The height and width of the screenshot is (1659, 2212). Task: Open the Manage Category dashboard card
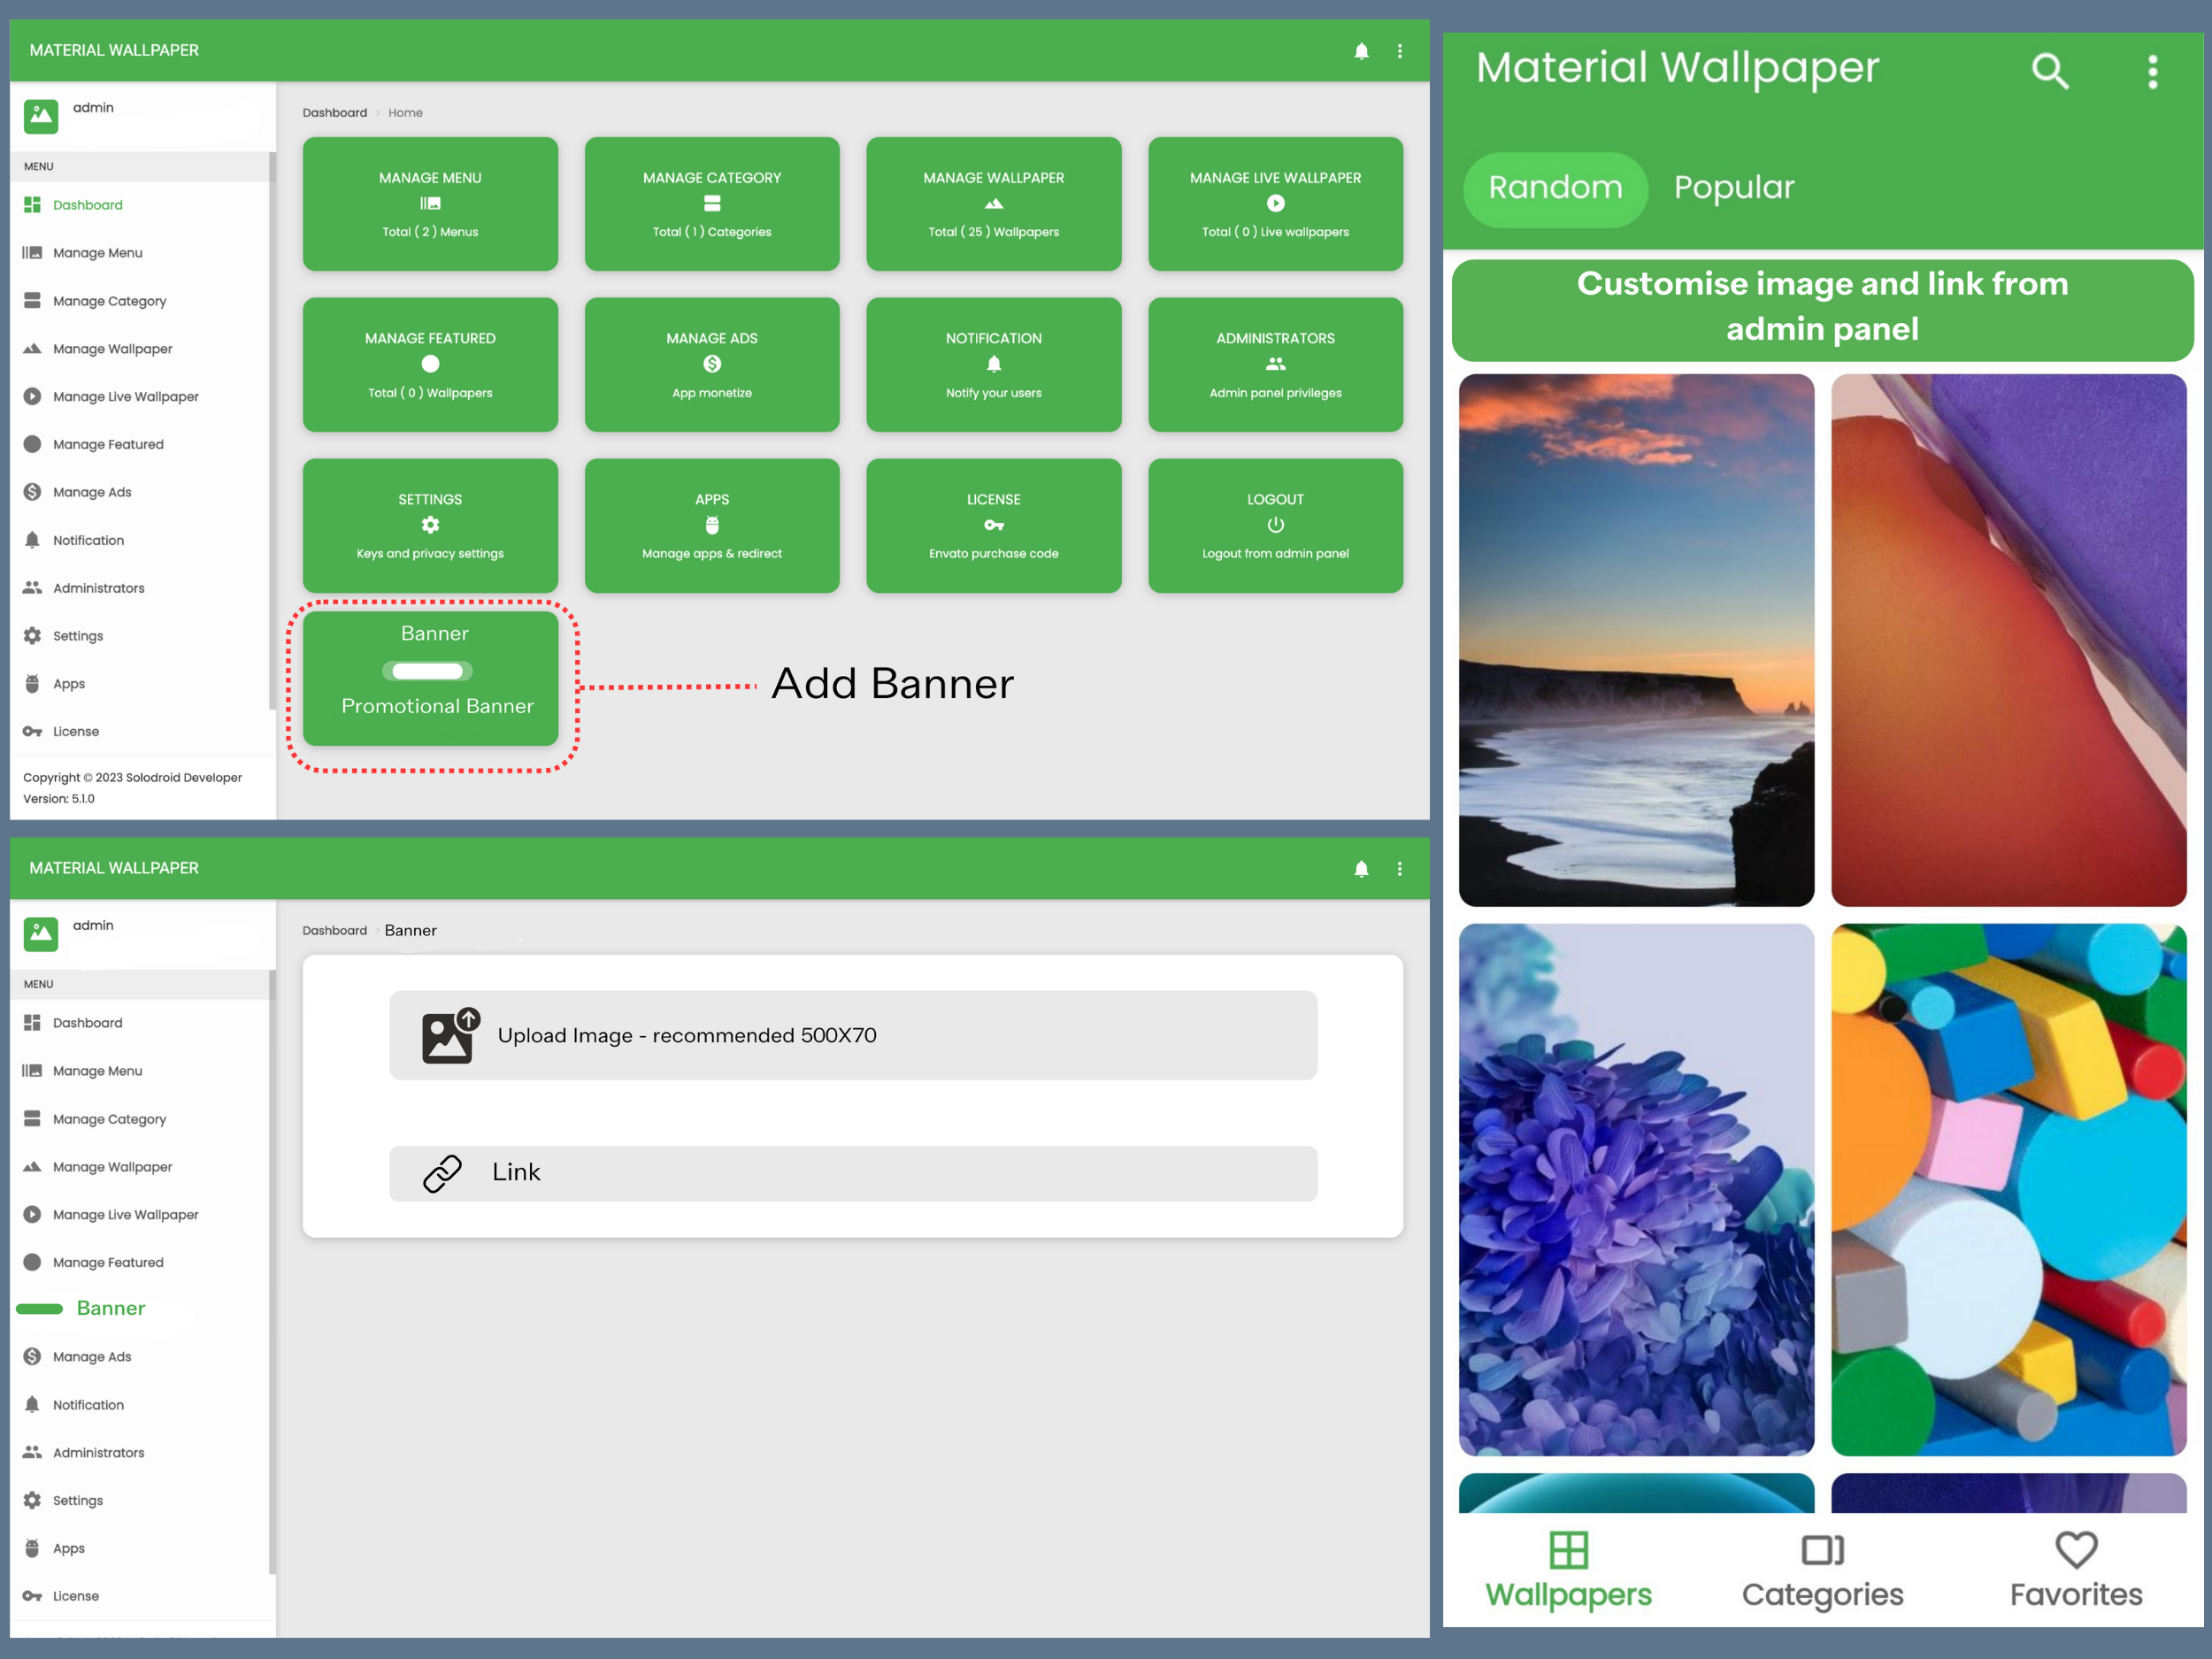coord(712,204)
